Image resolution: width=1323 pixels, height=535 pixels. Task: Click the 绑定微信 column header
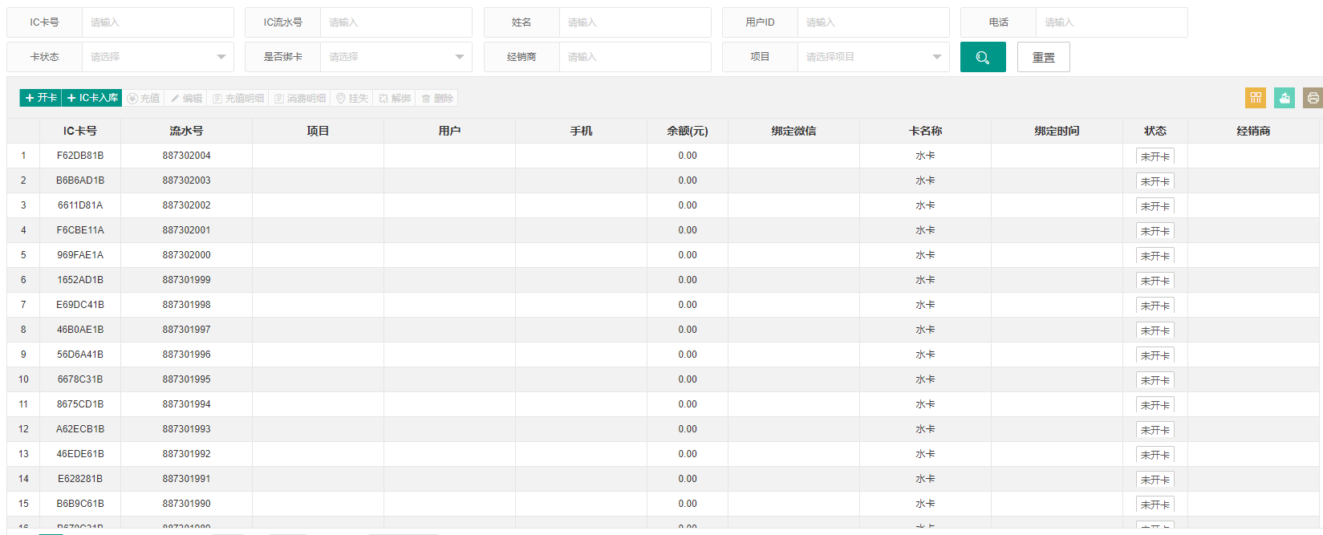[x=793, y=131]
